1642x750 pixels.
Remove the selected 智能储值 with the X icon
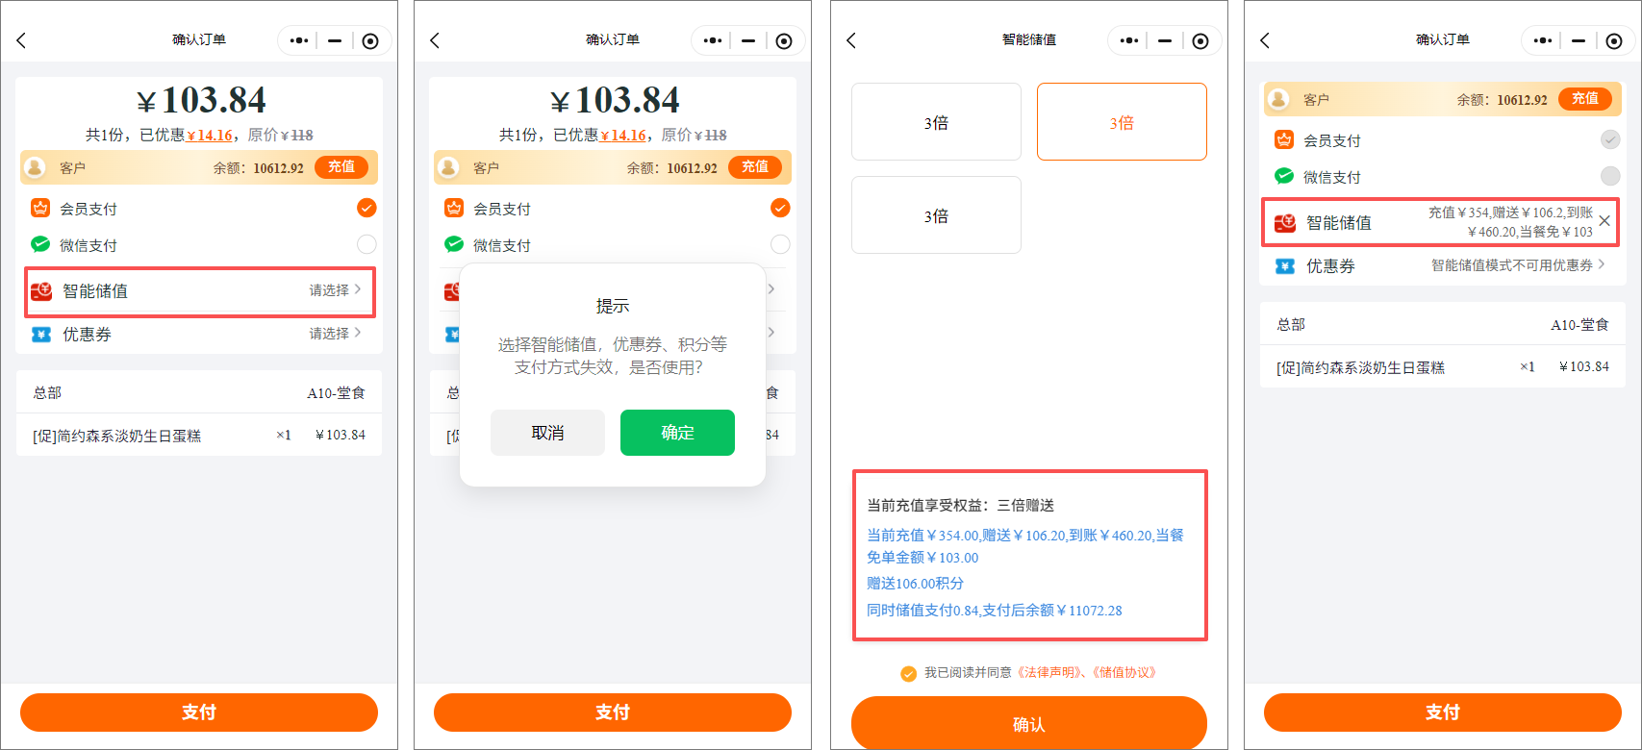[x=1604, y=221]
